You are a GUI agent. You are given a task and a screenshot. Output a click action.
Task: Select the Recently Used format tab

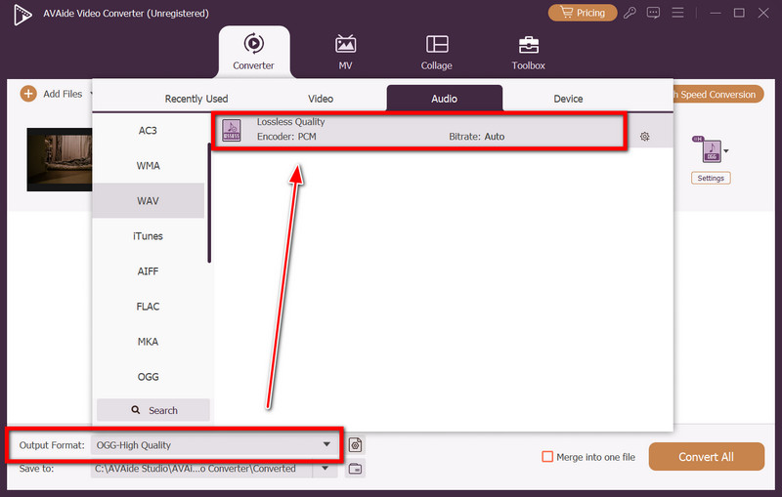[196, 99]
